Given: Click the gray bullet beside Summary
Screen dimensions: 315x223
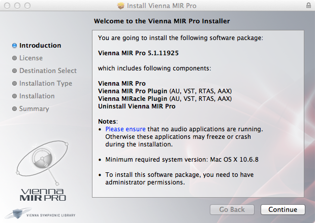Looking at the screenshot, I should [x=14, y=109].
